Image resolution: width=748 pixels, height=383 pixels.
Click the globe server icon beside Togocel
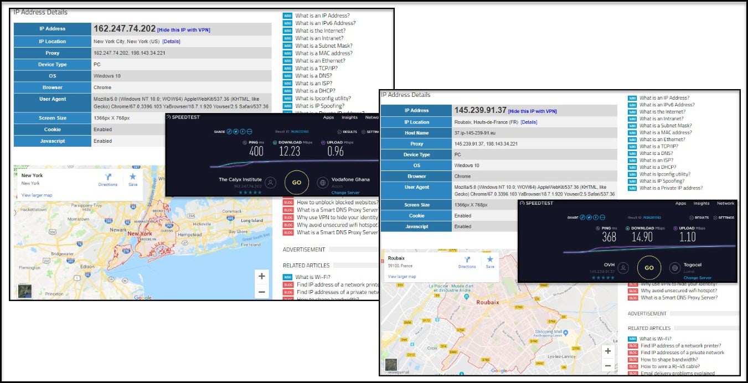[675, 268]
